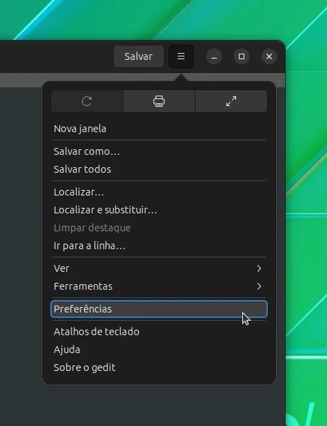This screenshot has width=327, height=426.
Task: Expand the Ferramentas submenu arrow
Action: click(259, 286)
